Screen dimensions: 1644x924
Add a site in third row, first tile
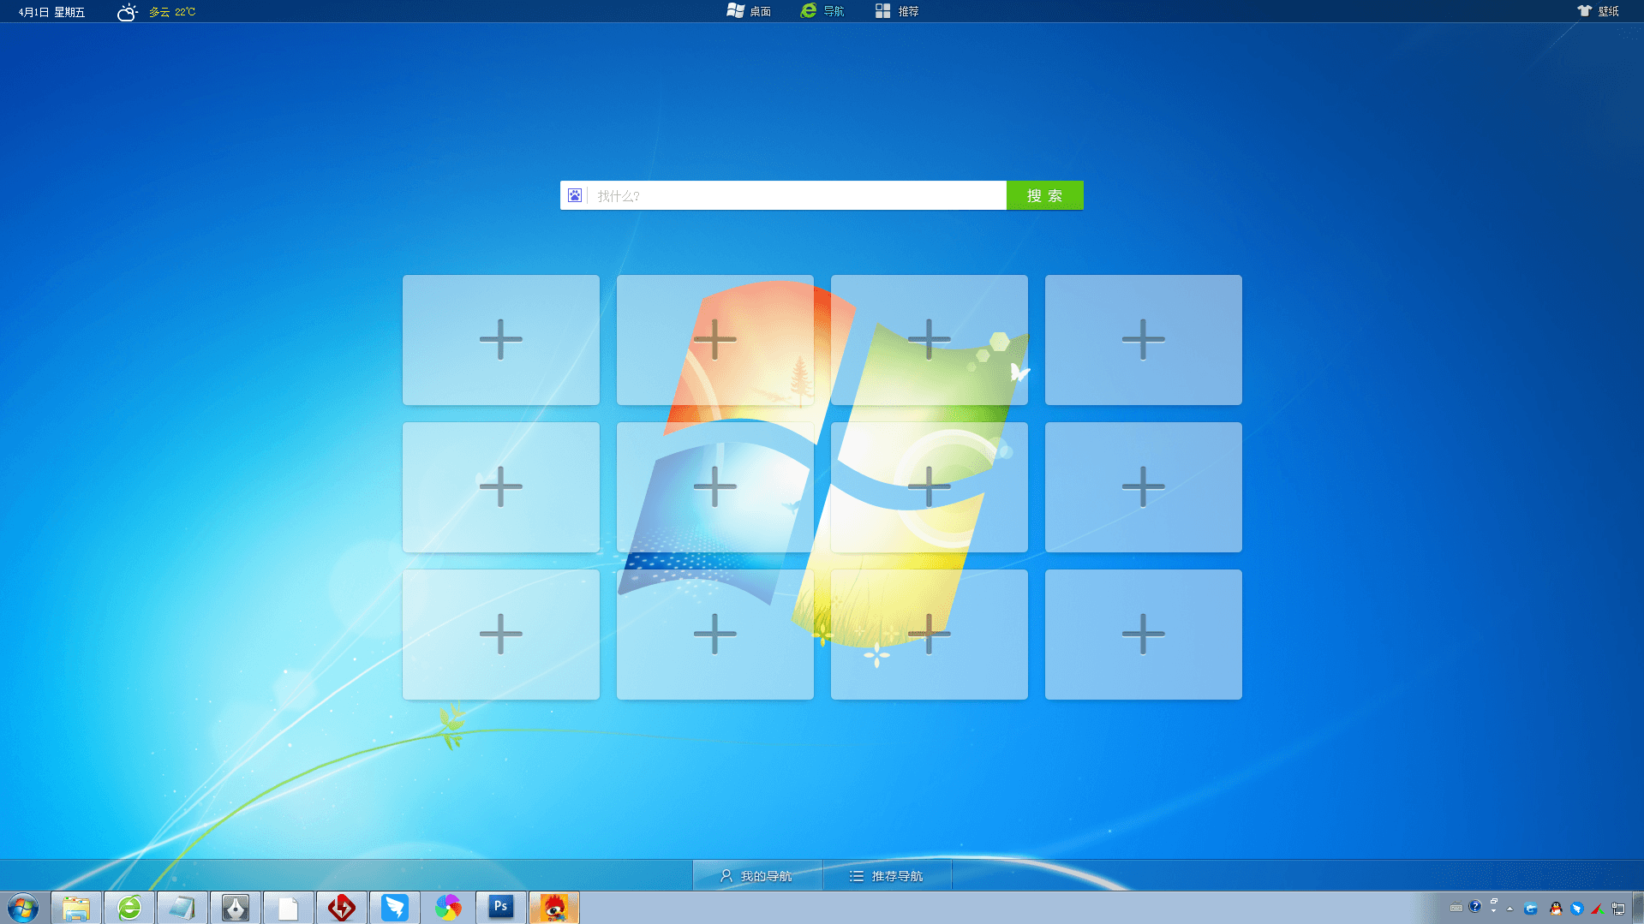pyautogui.click(x=501, y=635)
